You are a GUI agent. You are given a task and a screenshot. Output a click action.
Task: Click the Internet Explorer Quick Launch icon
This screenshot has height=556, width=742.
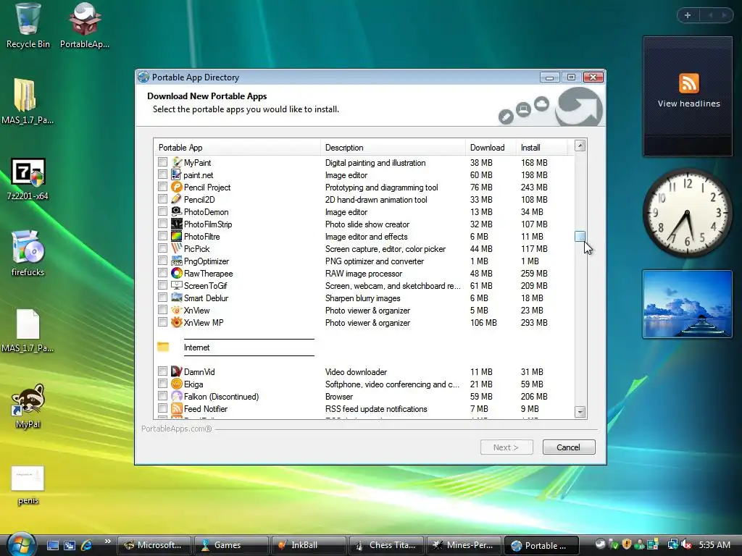87,545
